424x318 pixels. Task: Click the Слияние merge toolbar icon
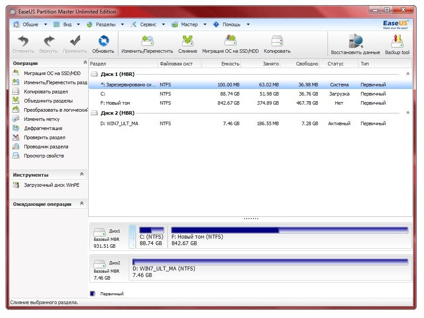click(x=188, y=41)
